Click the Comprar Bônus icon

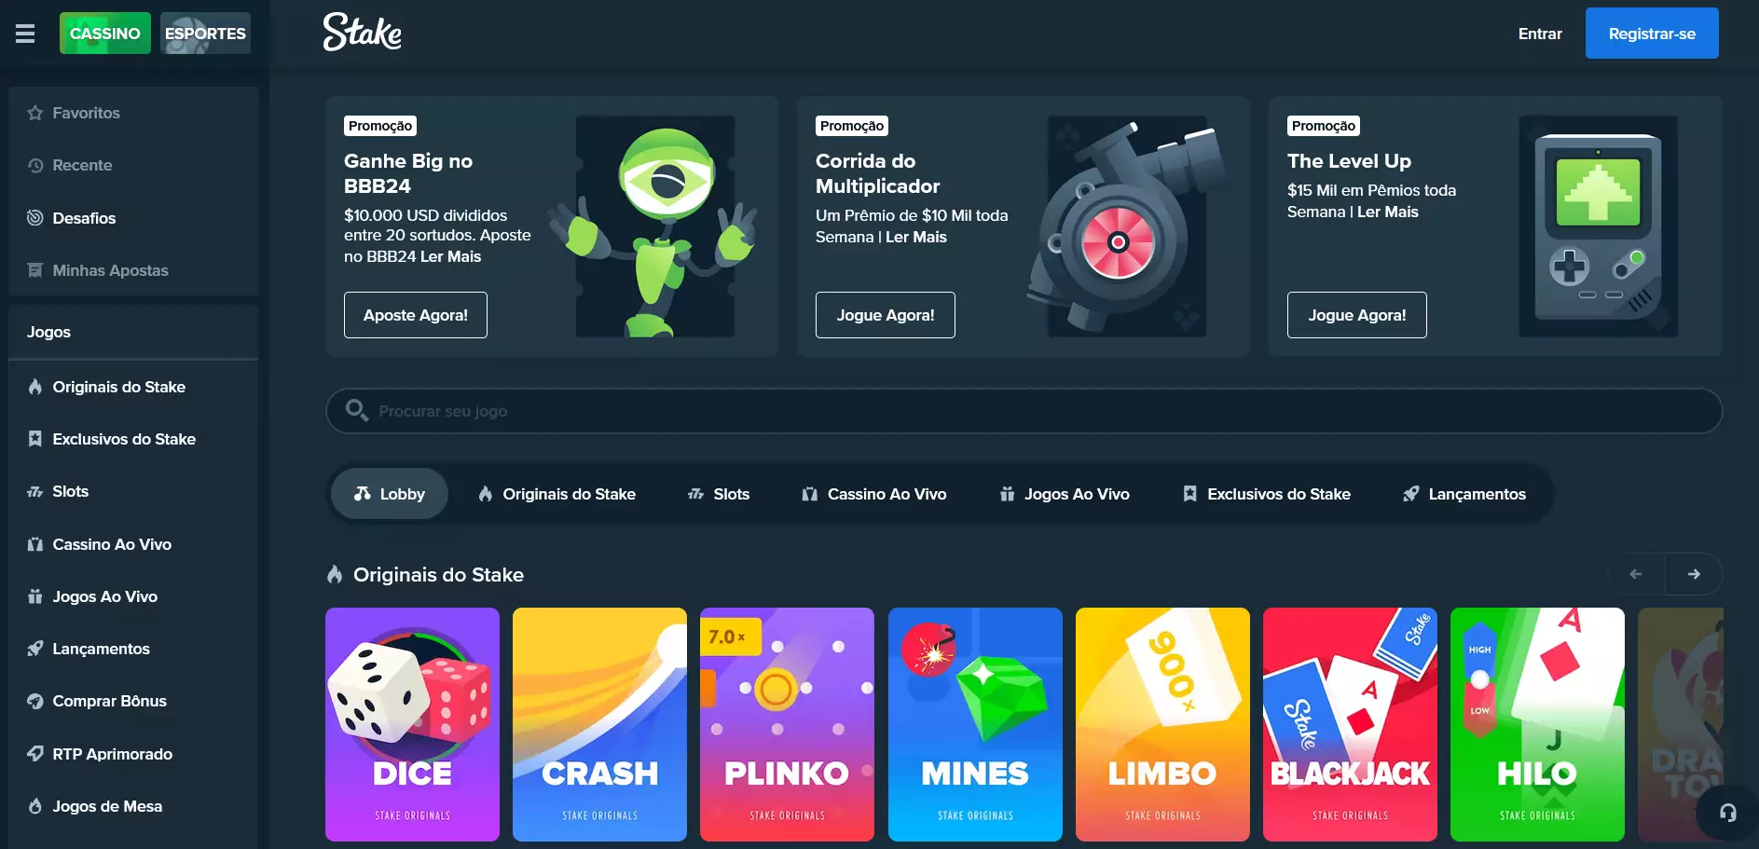[x=35, y=701]
